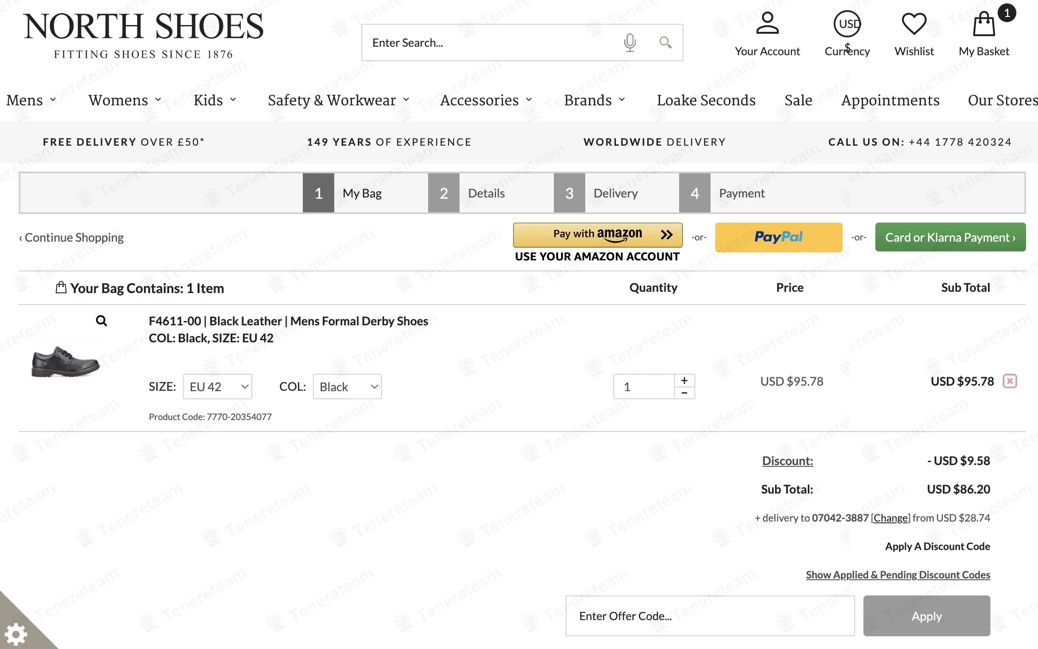This screenshot has width=1038, height=649.
Task: Activate voice search microphone
Action: tap(630, 42)
